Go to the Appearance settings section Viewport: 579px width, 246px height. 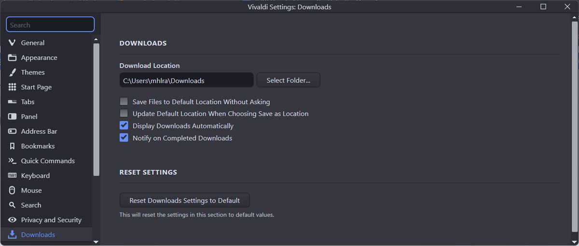coord(39,58)
